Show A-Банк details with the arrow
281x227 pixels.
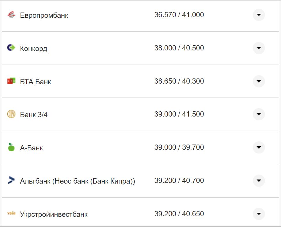coord(259,147)
